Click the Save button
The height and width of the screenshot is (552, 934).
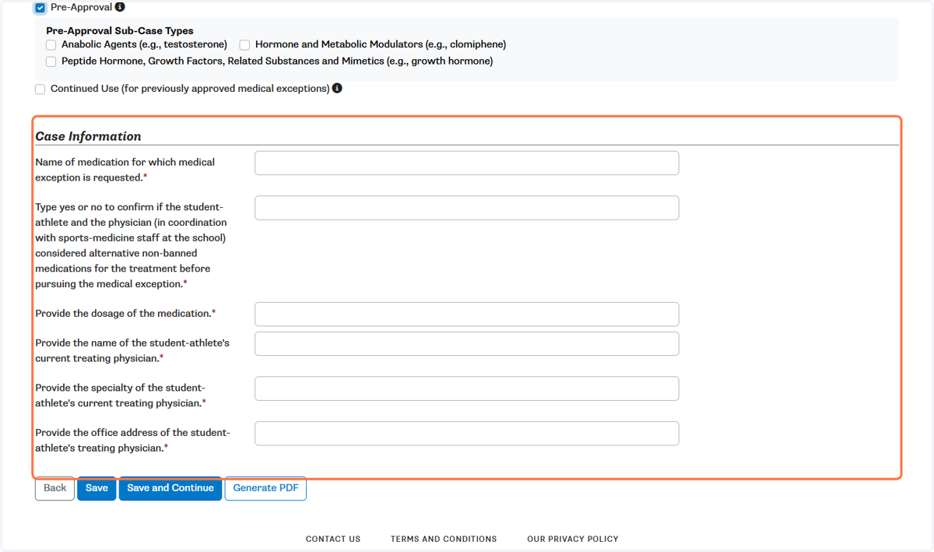[x=97, y=488]
